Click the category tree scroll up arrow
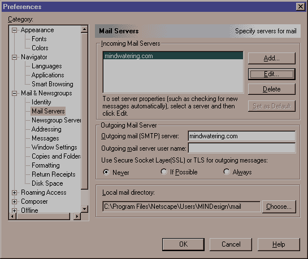Screen dimensions: 308x259 click(x=84, y=29)
